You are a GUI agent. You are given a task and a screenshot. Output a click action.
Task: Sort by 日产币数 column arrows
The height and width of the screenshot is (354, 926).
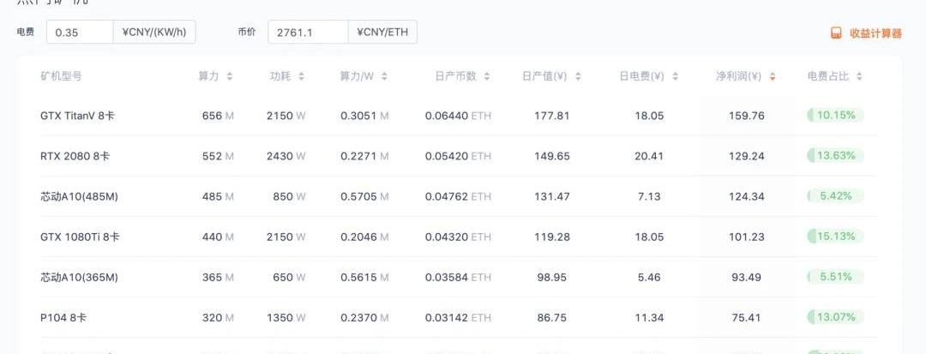487,76
